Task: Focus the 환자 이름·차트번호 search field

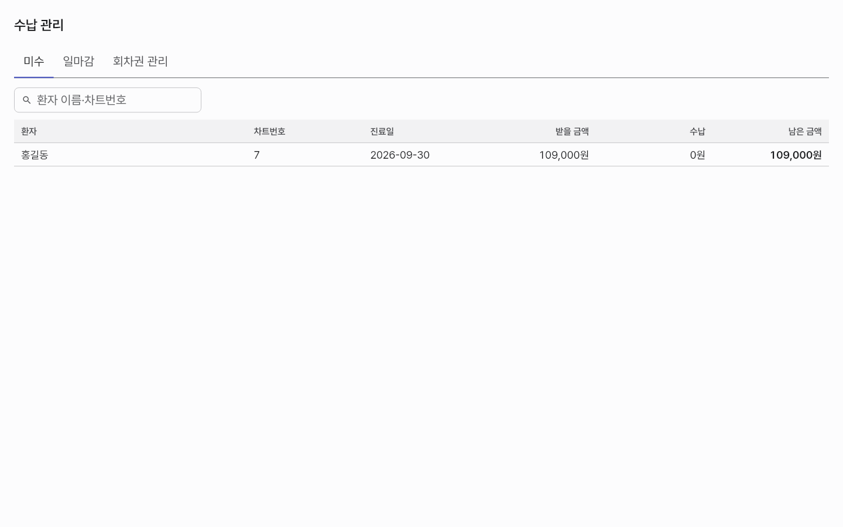Action: pos(108,100)
